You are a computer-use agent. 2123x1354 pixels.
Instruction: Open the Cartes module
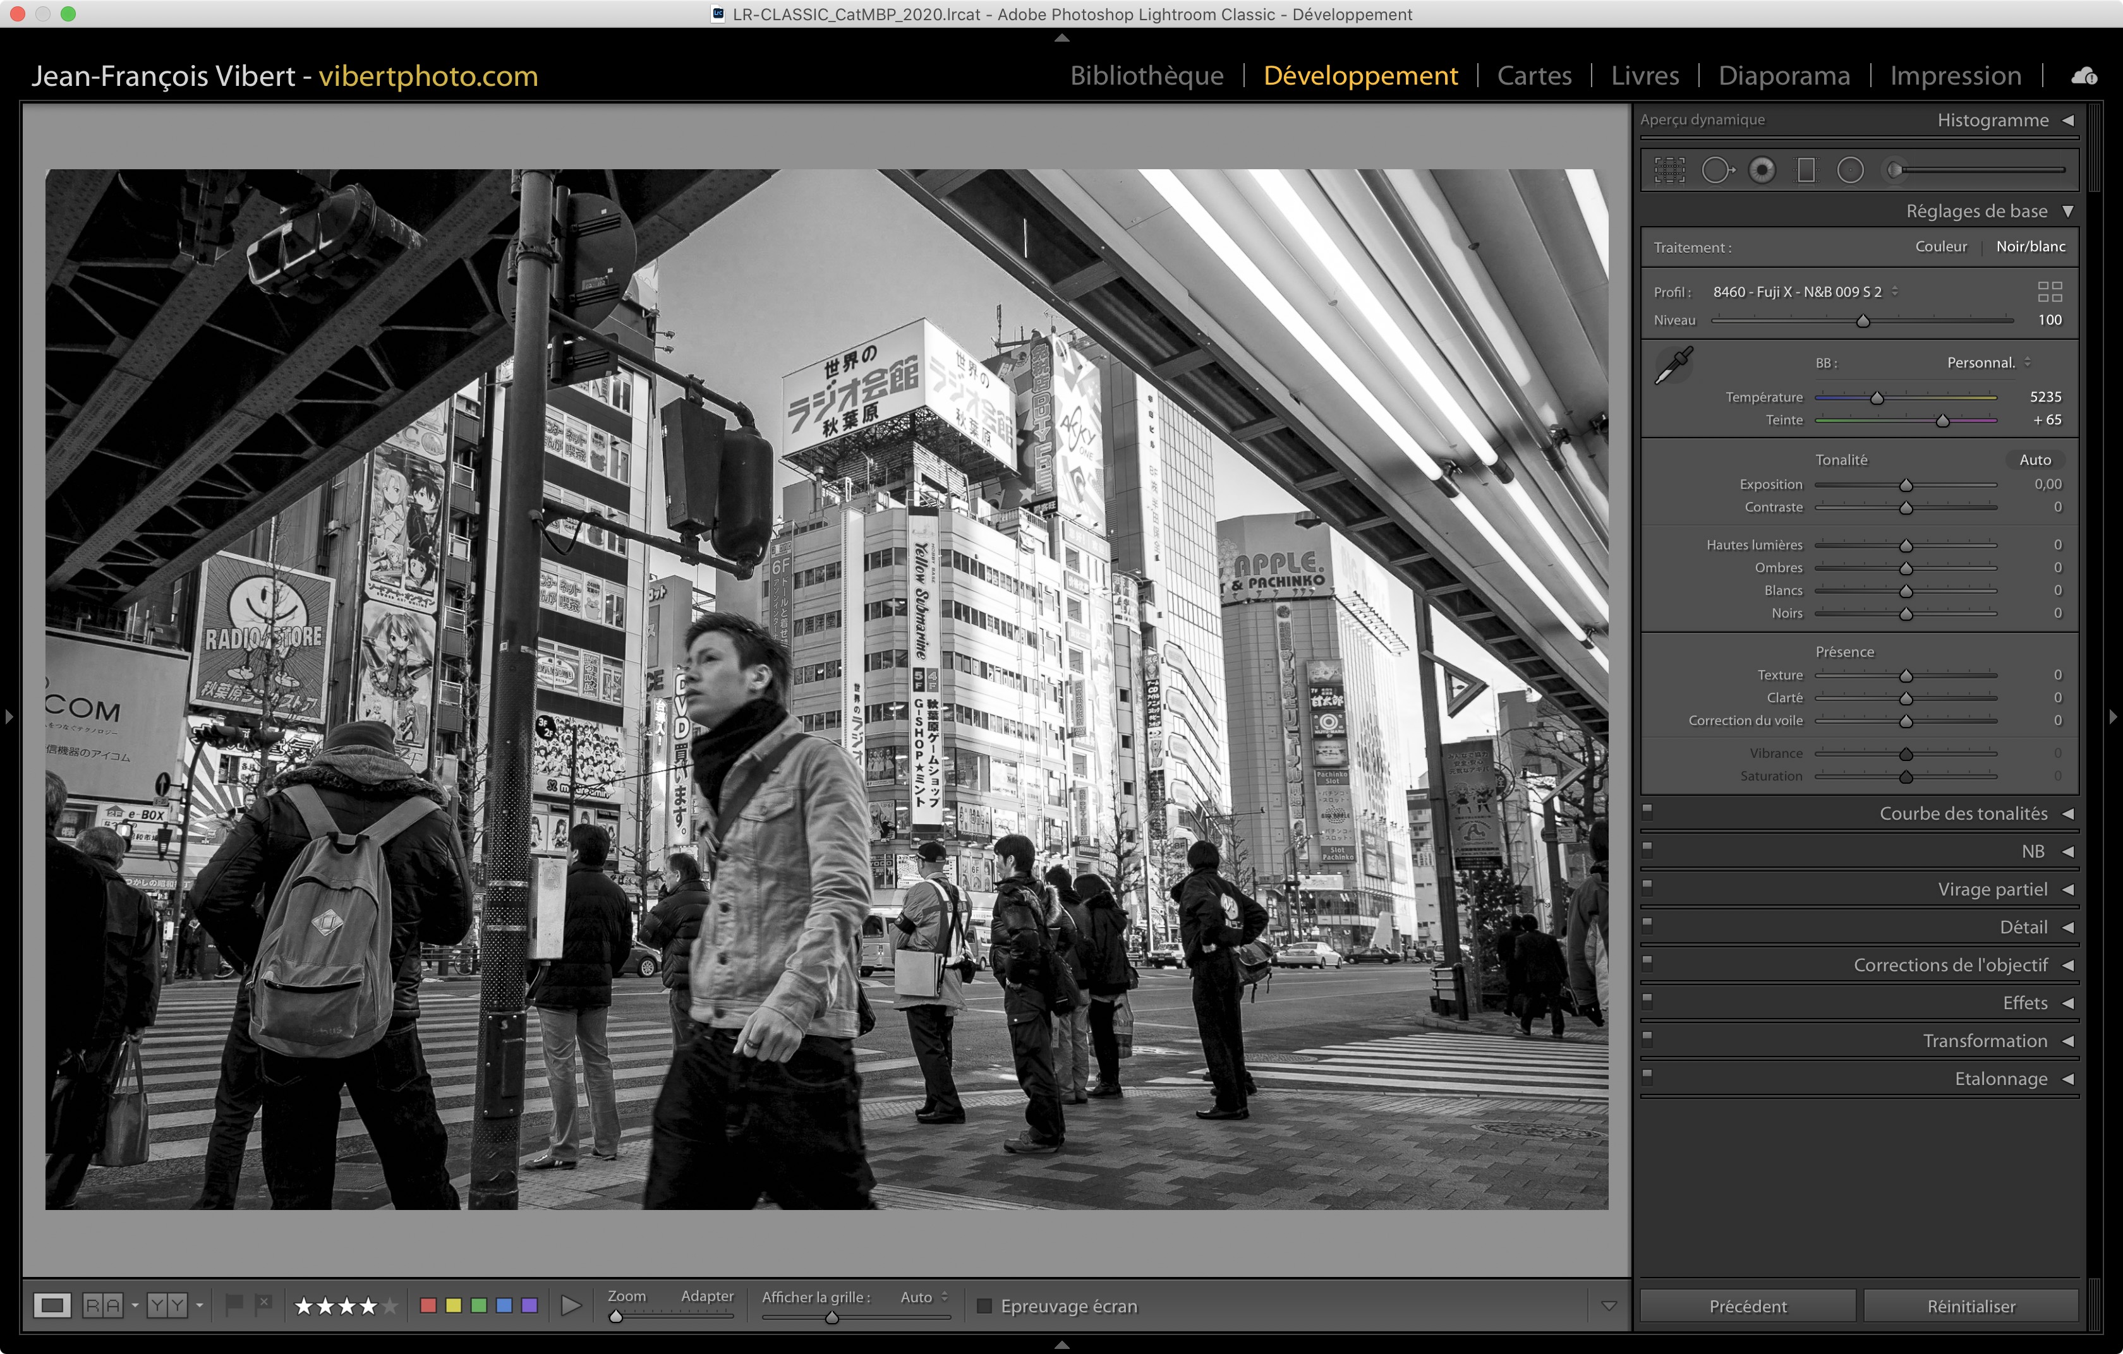(1534, 76)
